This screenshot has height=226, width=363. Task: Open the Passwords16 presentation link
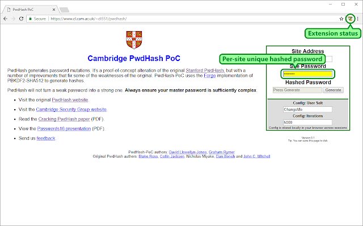point(64,128)
